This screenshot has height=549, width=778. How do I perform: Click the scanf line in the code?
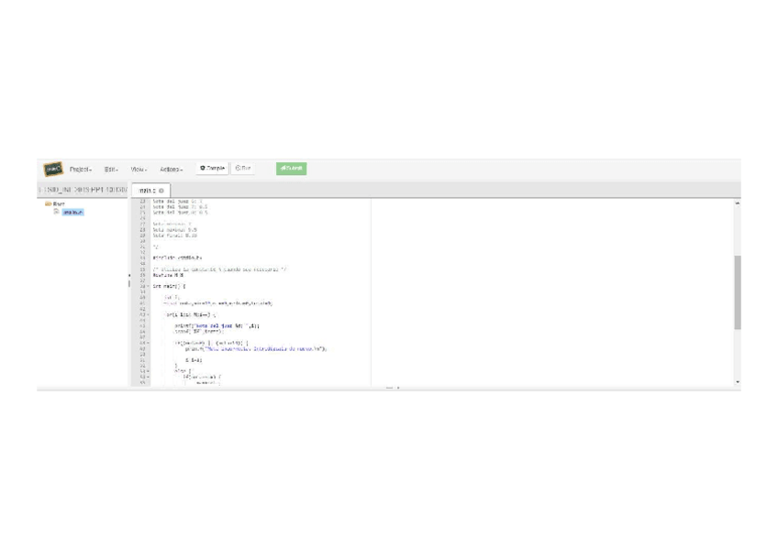(199, 332)
